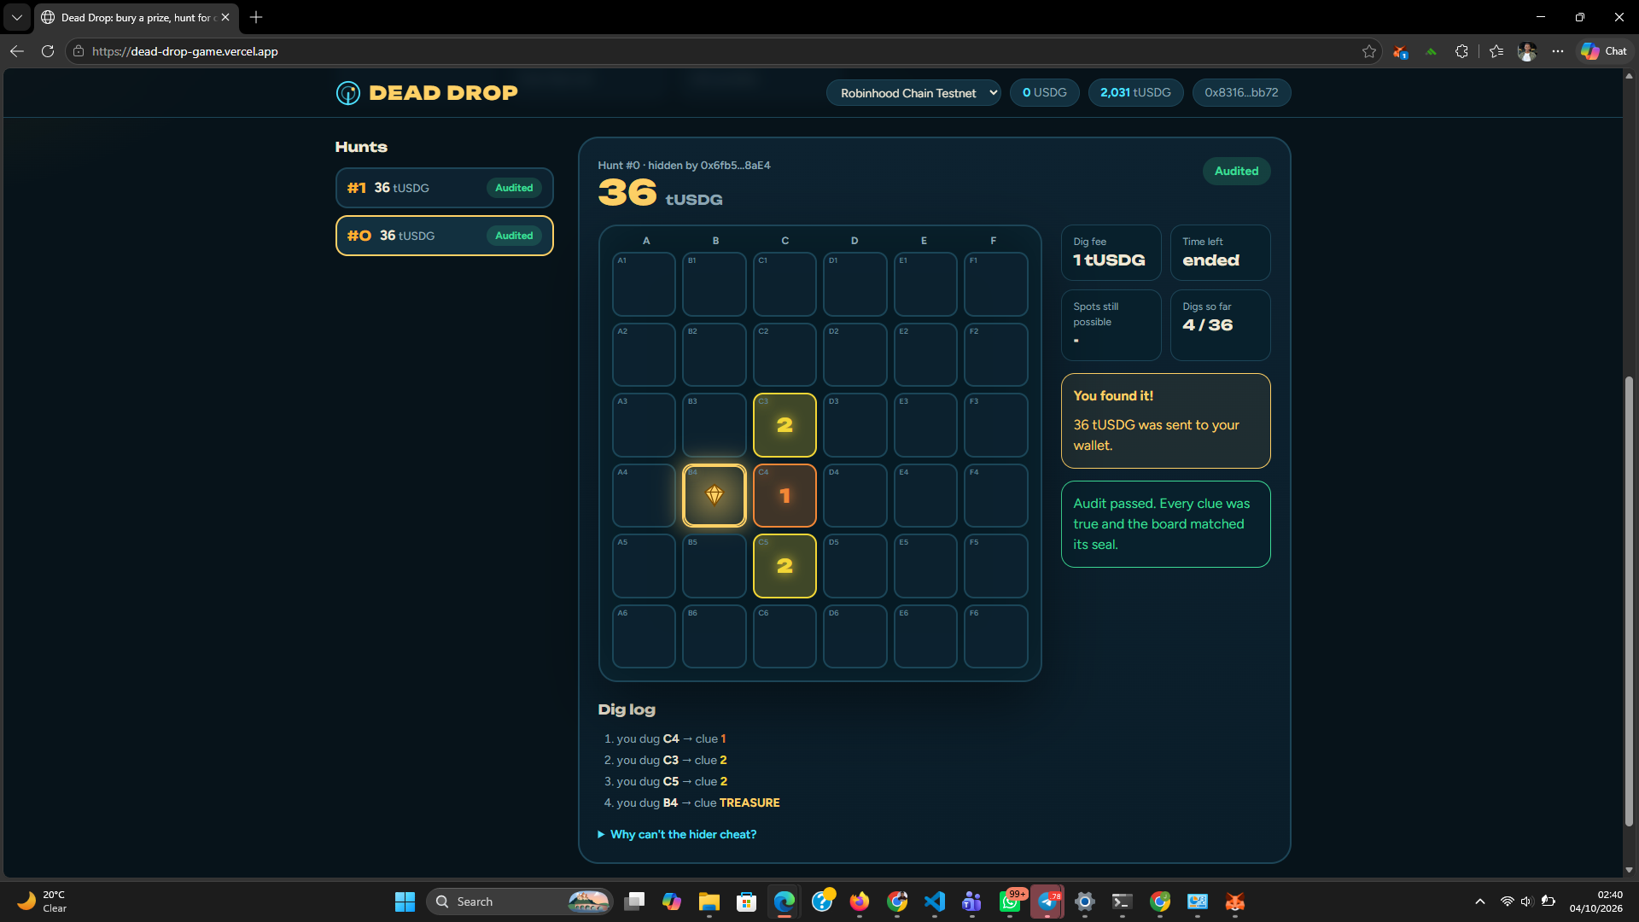Close the Dead Drop browser tab

225,17
